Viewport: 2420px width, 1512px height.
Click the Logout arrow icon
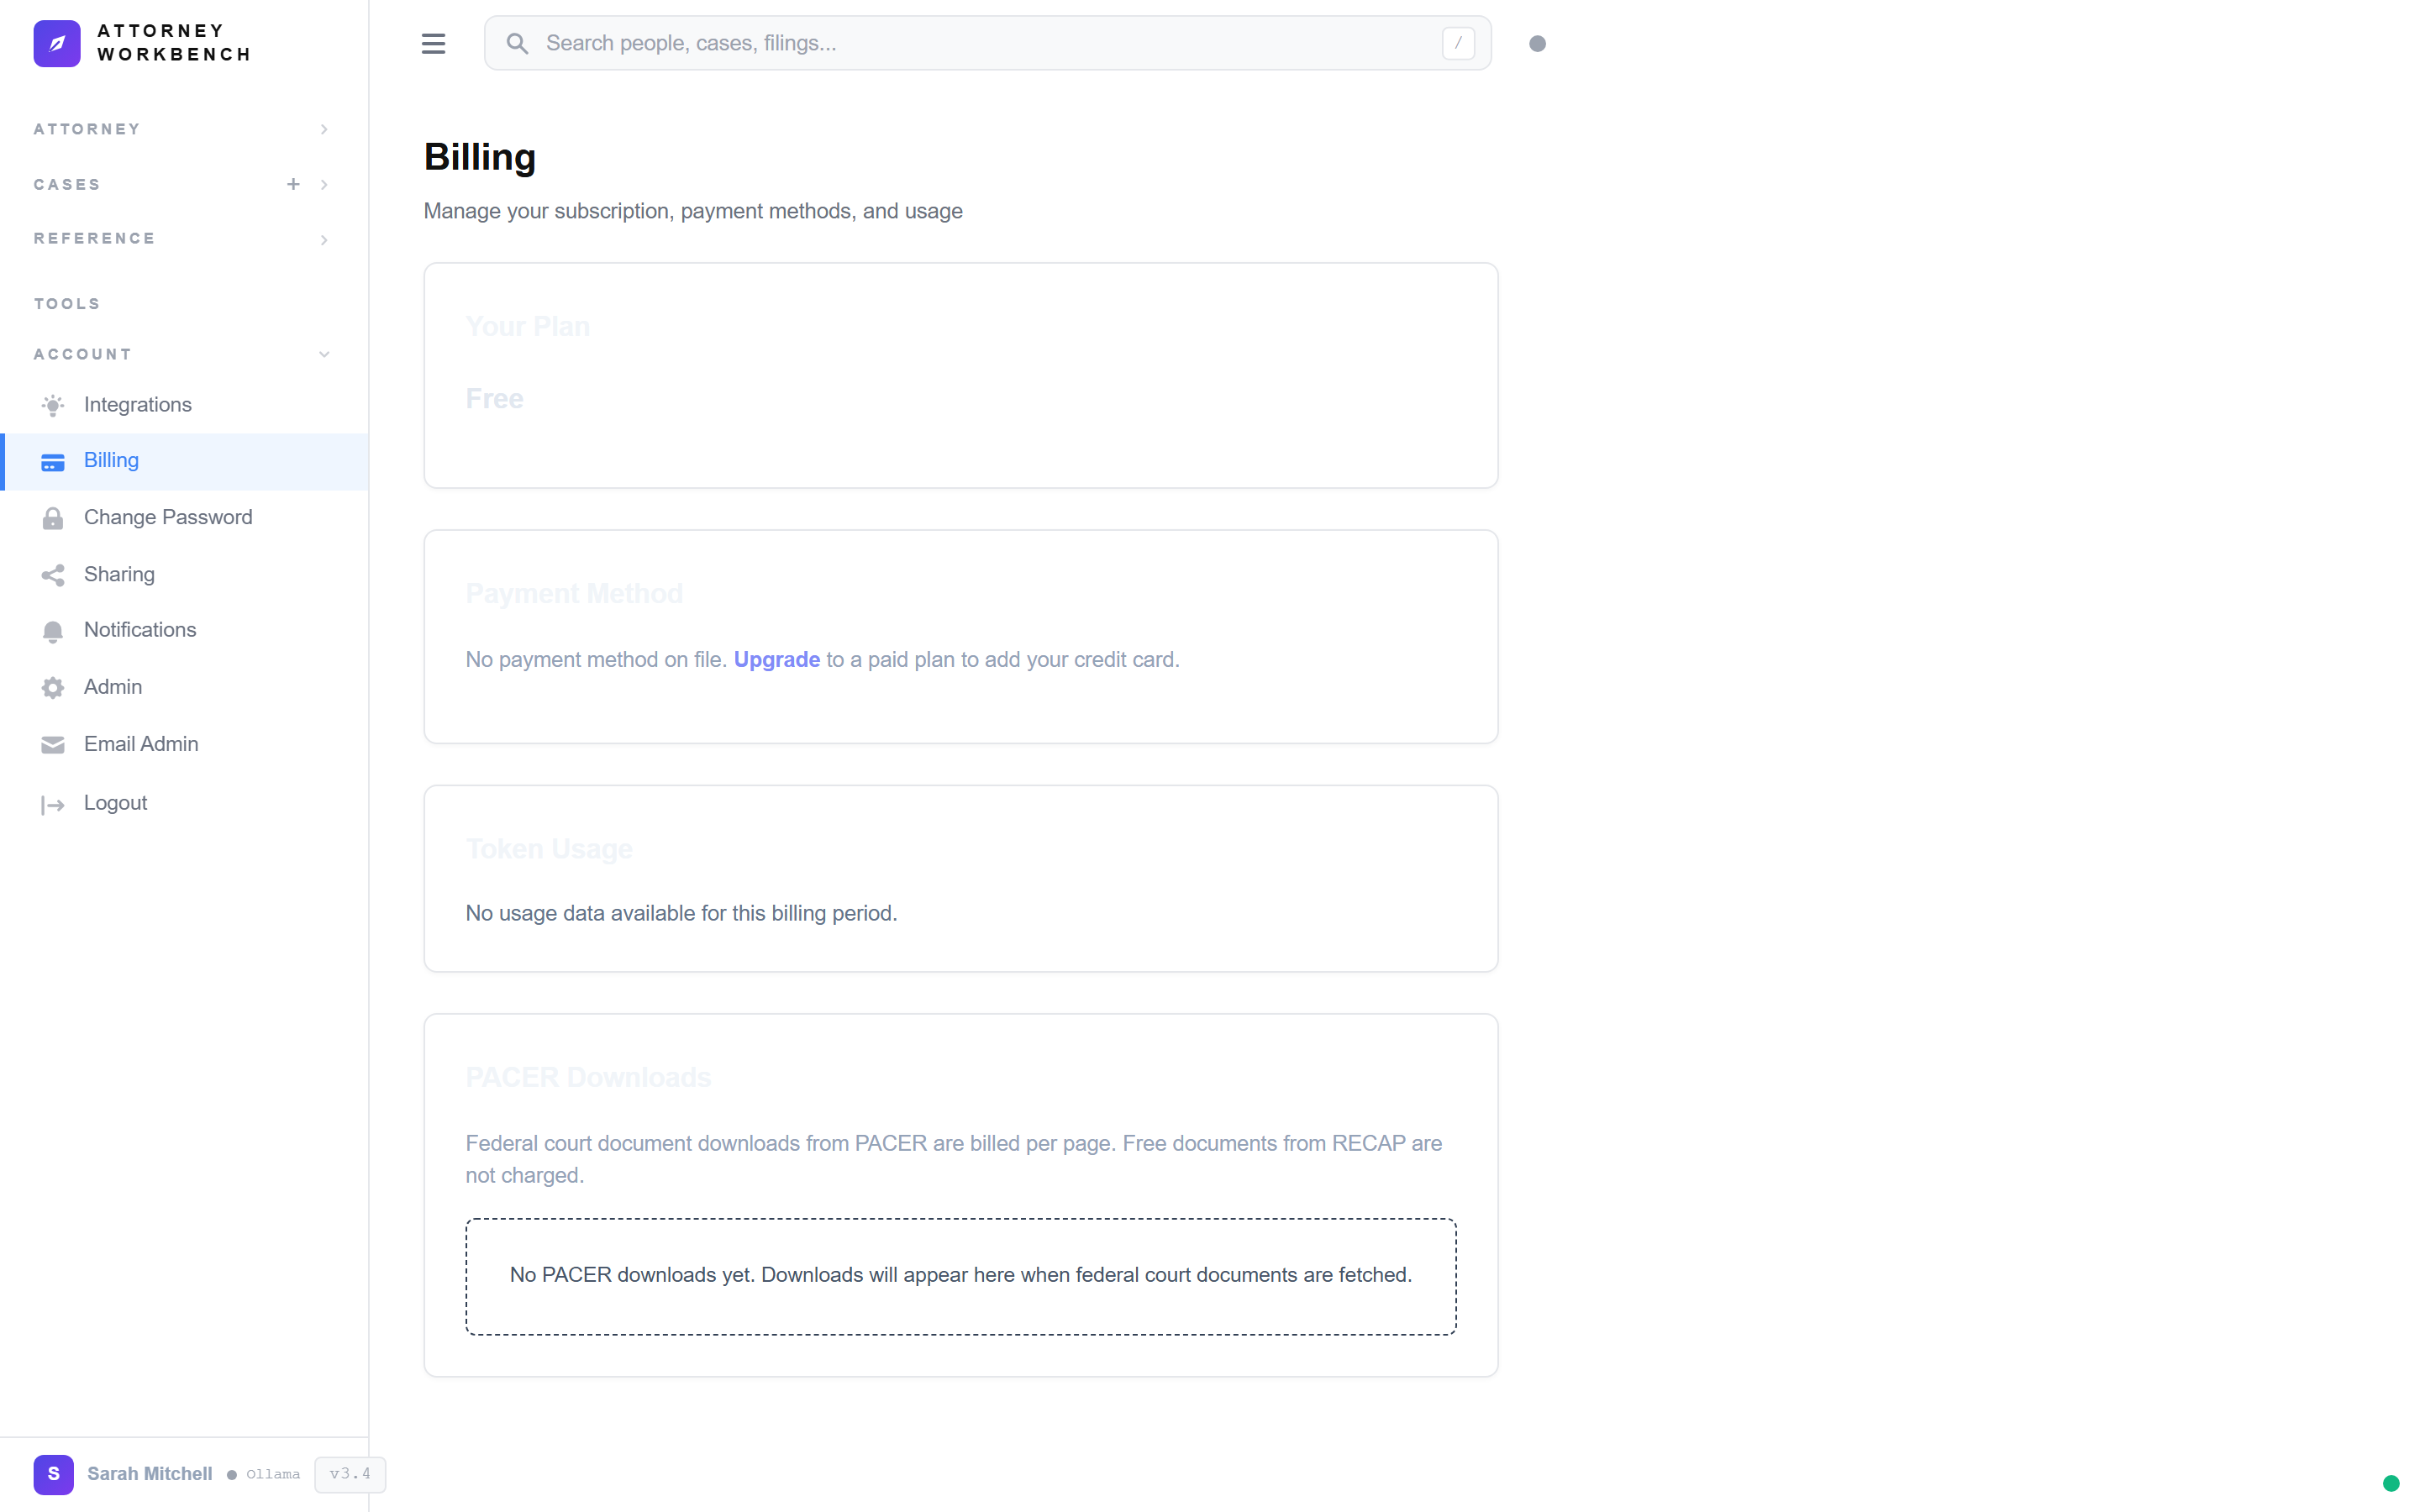(x=53, y=804)
